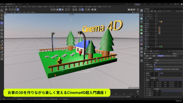
Task: Click the back arrow in attribute manager
Action: point(169,51)
